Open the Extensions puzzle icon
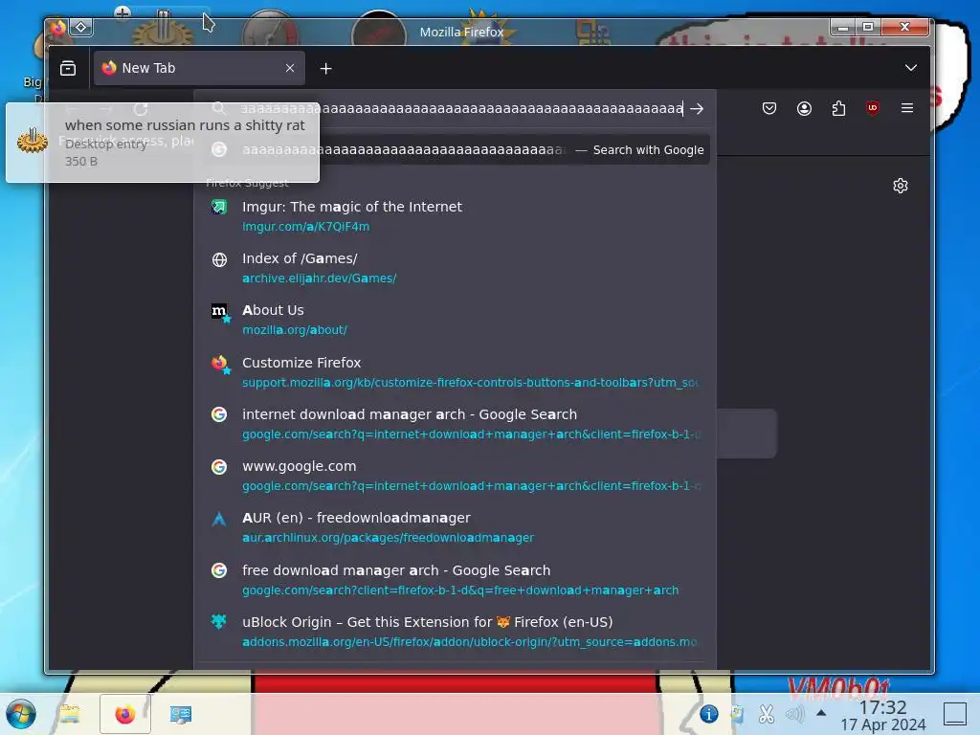This screenshot has width=980, height=735. pos(838,108)
